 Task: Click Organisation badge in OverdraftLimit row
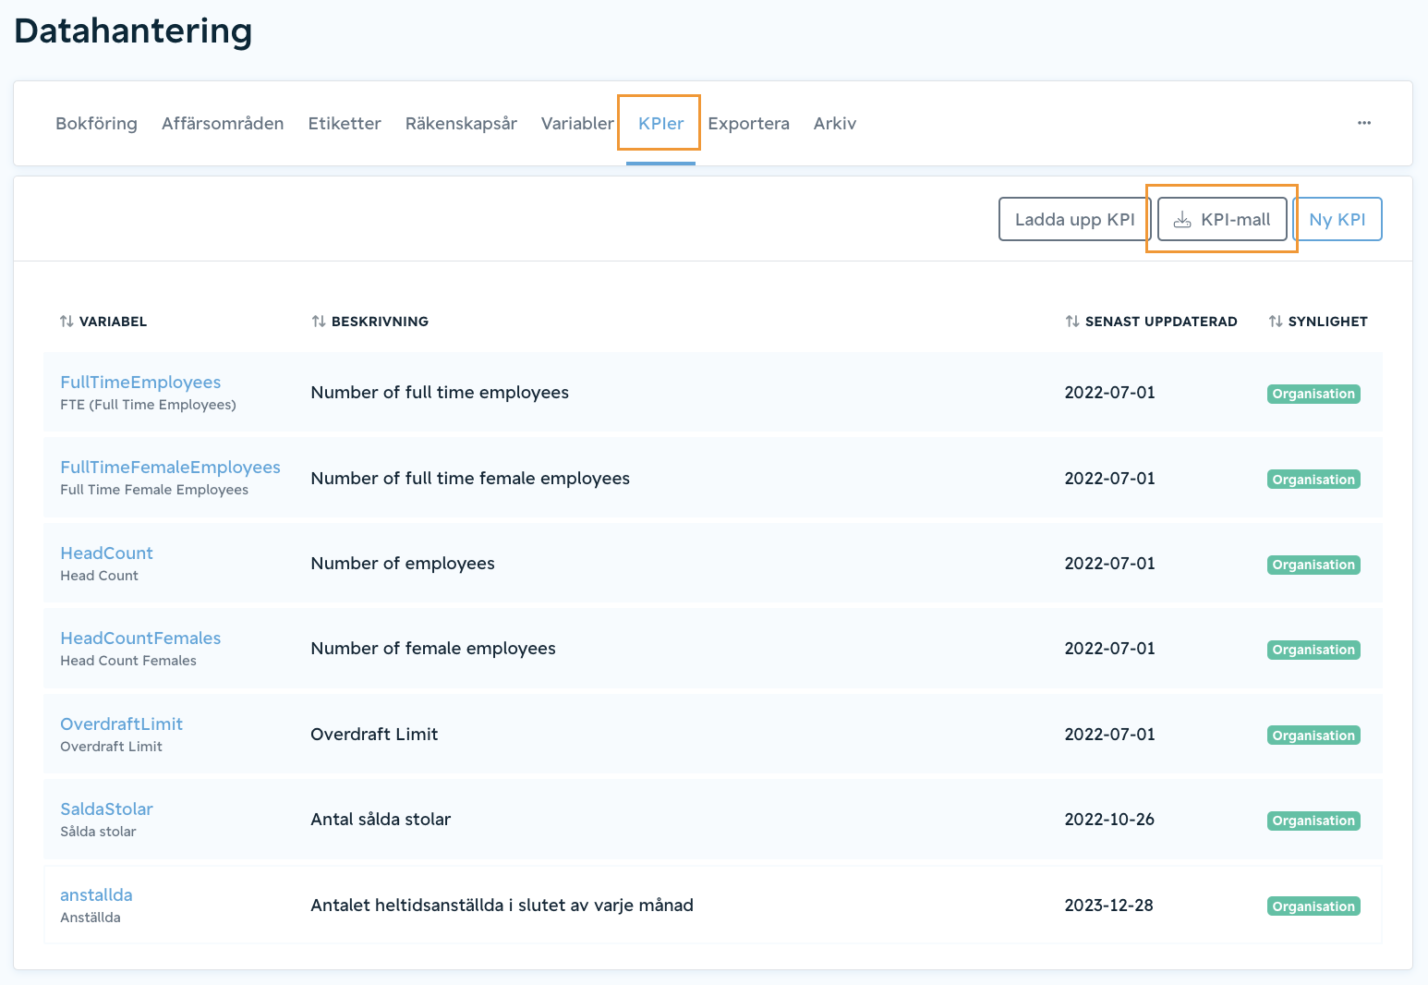1313,736
